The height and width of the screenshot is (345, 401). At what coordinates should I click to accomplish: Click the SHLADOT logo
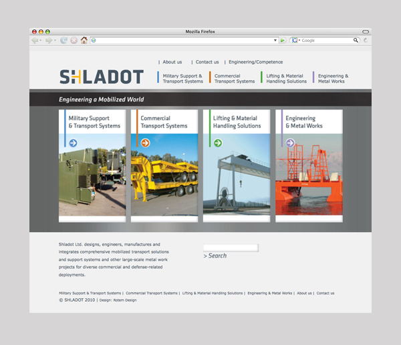102,77
